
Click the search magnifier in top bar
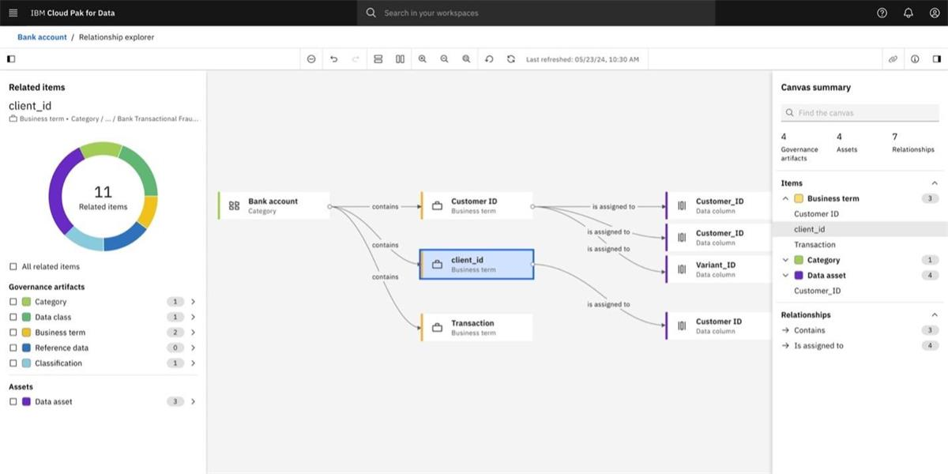pyautogui.click(x=371, y=13)
